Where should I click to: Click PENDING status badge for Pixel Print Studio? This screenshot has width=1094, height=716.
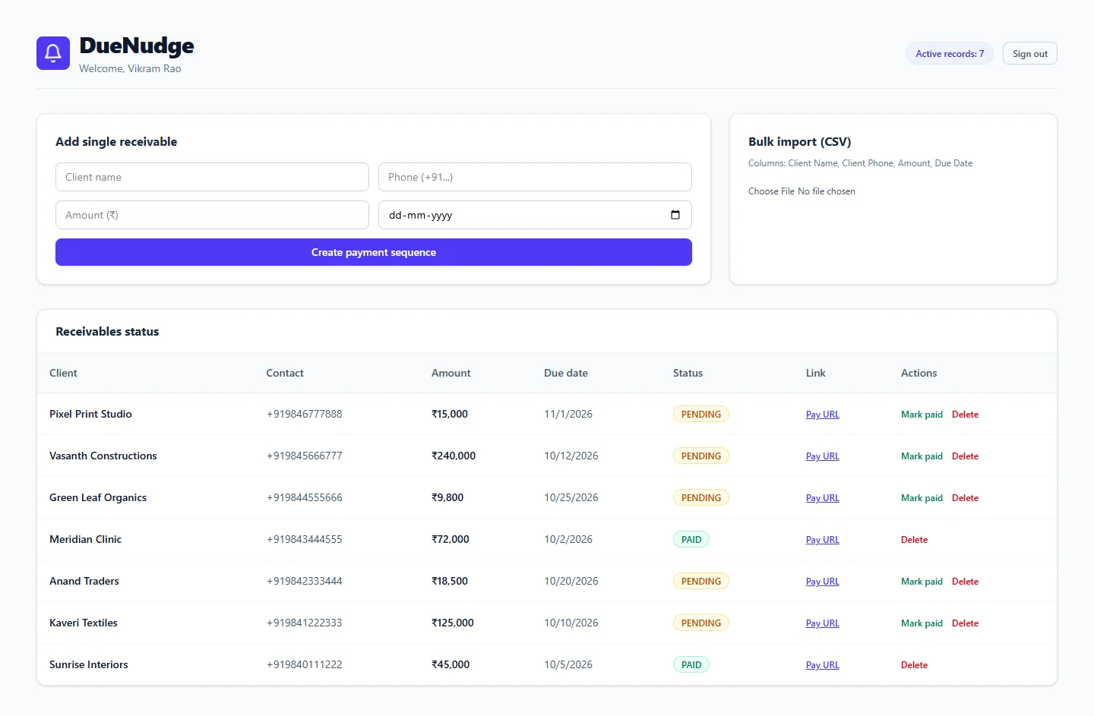(700, 414)
